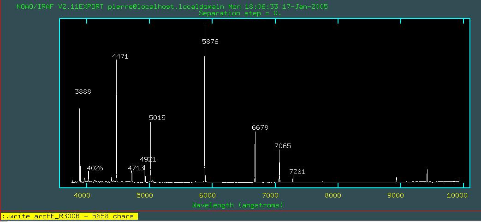Screen dimensions: 481x222
Task: Select the 7065 line label
Action: coord(283,146)
